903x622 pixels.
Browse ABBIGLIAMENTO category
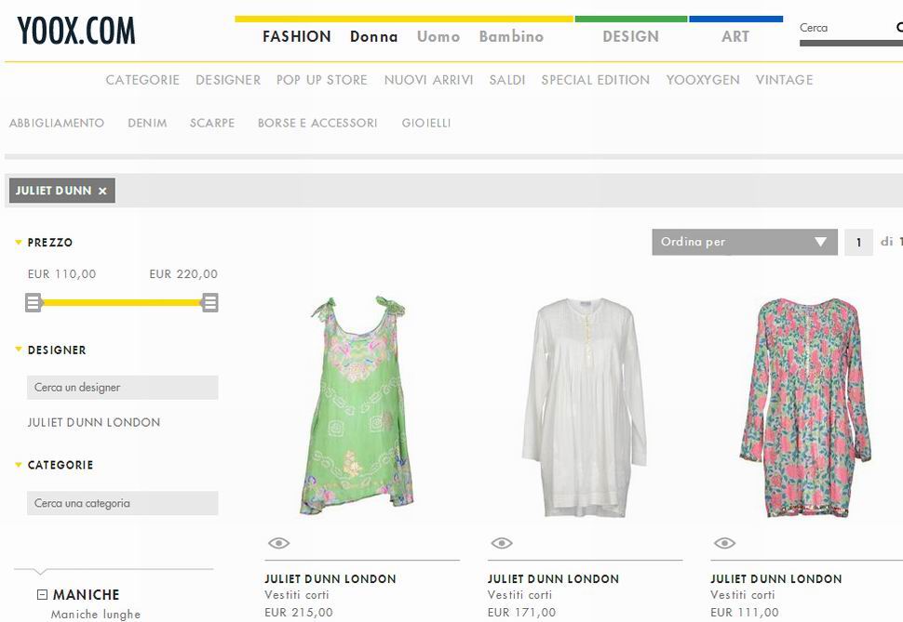[x=57, y=123]
